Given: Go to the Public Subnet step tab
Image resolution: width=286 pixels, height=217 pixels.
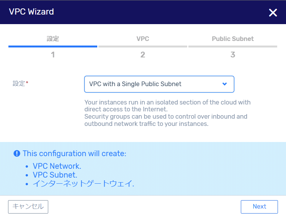Looking at the screenshot, I should 233,39.
